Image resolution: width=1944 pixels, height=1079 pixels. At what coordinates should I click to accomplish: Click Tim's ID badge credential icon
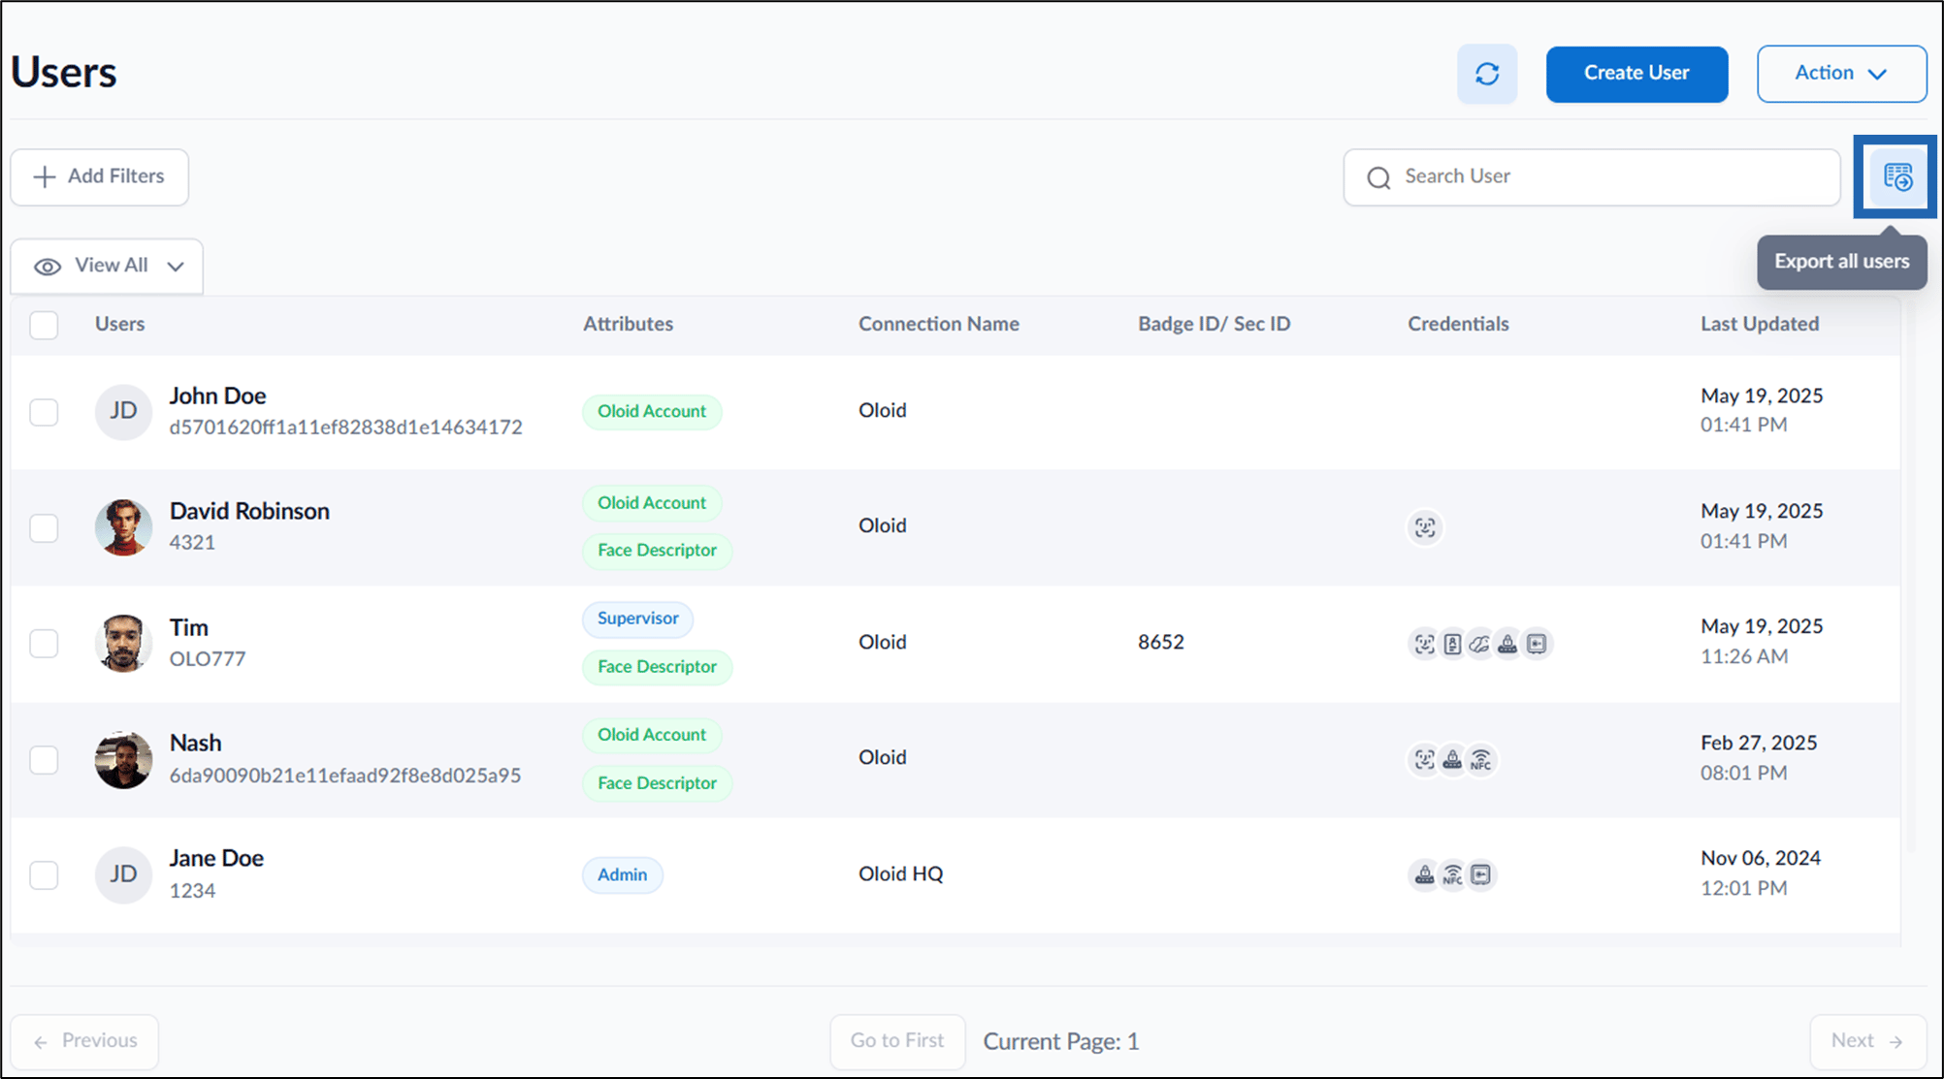[1451, 644]
